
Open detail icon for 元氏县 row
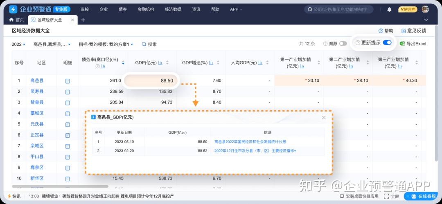tap(68, 124)
